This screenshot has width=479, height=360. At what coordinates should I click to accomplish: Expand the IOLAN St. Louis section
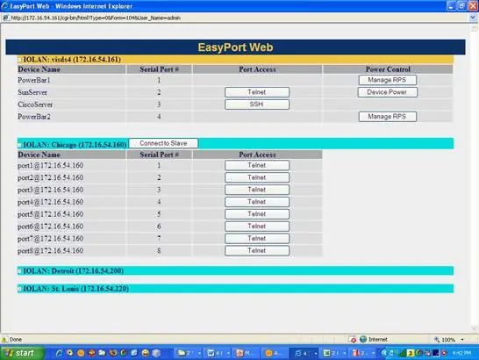pos(20,289)
